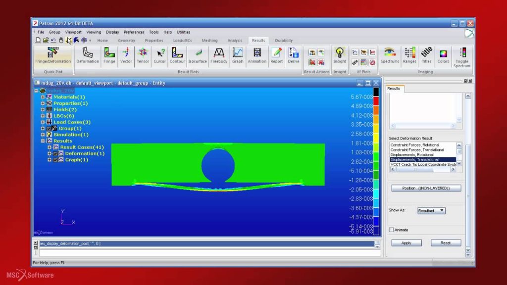
Task: Switch to the Meshing ribbon tab
Action: (x=209, y=41)
